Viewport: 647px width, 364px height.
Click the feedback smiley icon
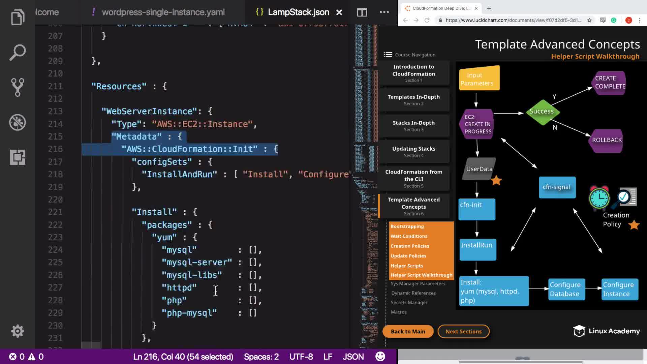380,357
